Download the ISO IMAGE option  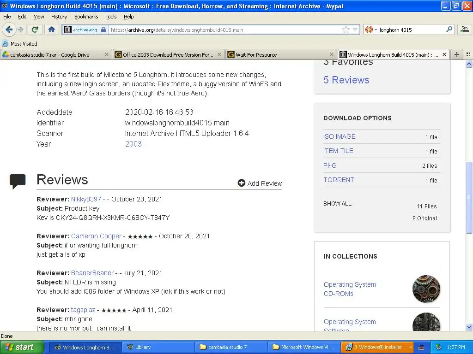(340, 136)
